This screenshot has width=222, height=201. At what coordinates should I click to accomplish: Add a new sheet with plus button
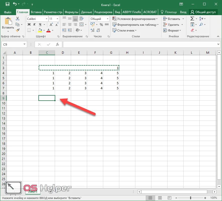tap(51, 192)
